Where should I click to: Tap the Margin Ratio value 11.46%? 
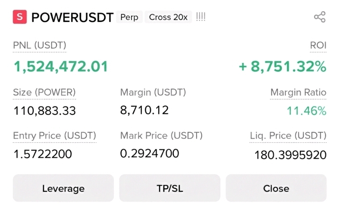point(307,111)
